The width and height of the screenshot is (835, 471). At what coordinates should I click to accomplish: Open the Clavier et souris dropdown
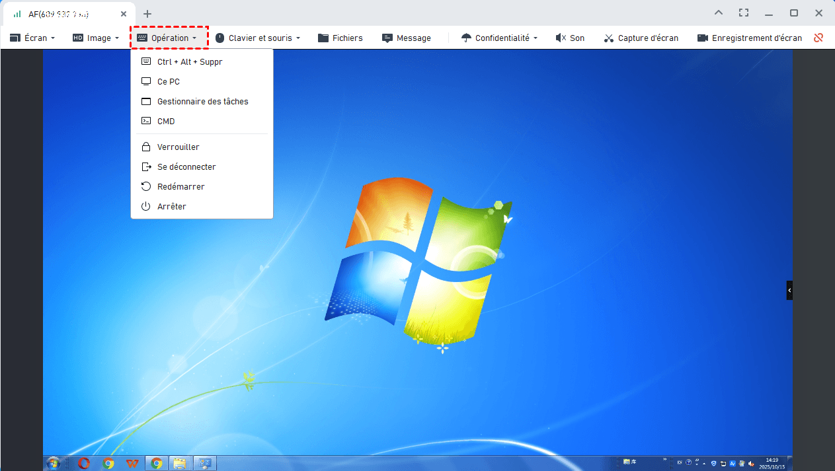(257, 38)
